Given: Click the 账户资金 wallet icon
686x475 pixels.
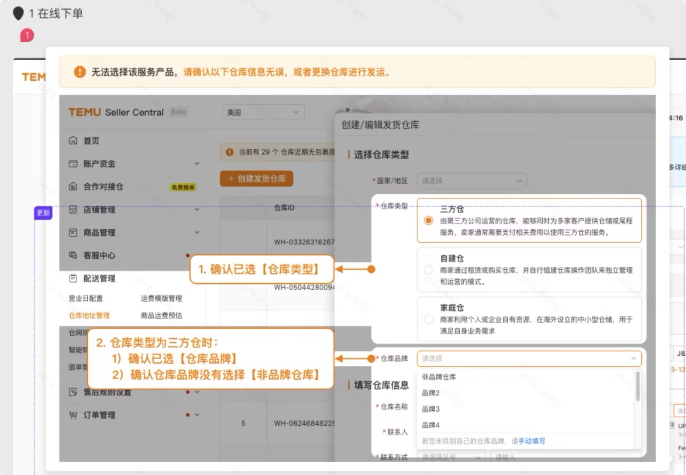Looking at the screenshot, I should [73, 164].
